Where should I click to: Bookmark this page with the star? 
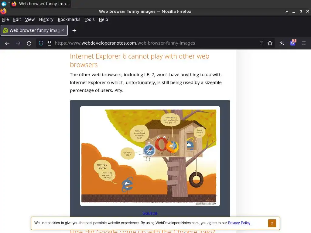pyautogui.click(x=270, y=43)
